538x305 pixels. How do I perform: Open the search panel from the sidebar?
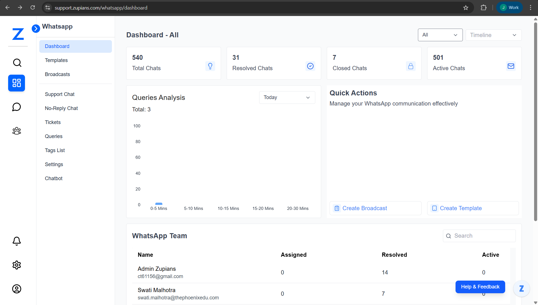17,63
